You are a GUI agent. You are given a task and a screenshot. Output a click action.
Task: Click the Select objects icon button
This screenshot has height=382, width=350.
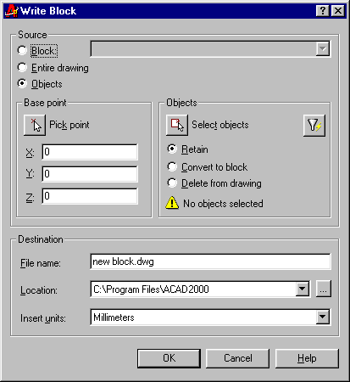coord(177,125)
